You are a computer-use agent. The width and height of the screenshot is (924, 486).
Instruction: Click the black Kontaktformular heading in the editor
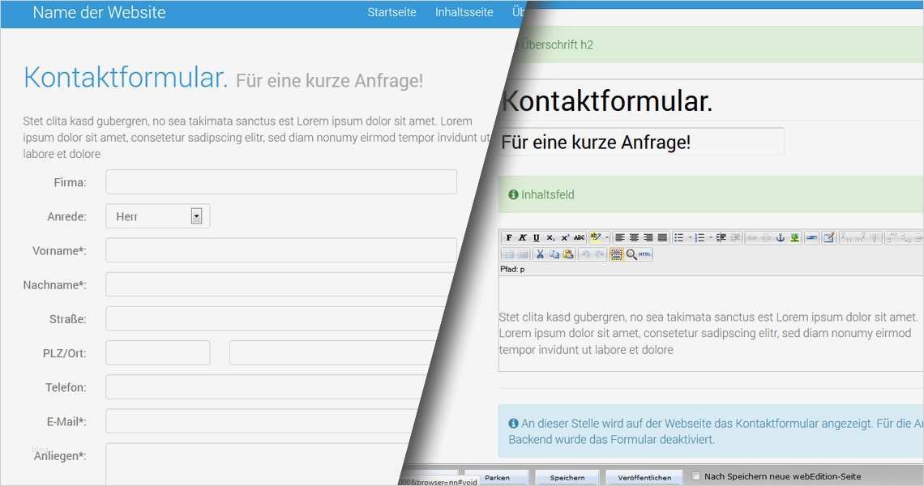click(607, 100)
